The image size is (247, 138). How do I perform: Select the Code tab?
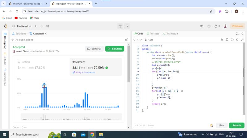pyautogui.click(x=138, y=34)
